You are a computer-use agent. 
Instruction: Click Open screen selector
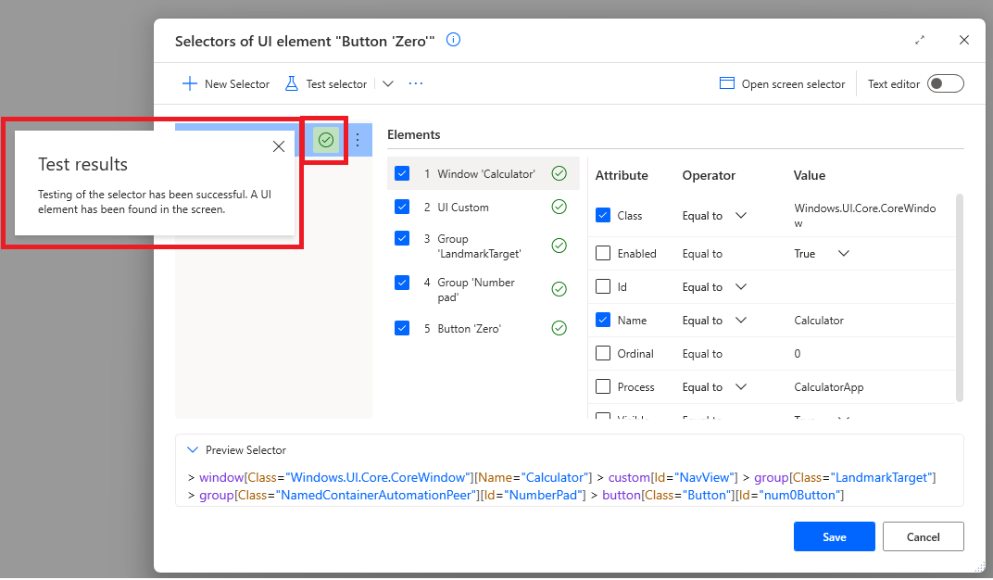pyautogui.click(x=782, y=83)
